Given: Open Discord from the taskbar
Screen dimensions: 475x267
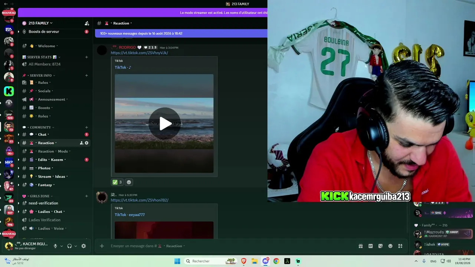Looking at the screenshot, I should click(266, 261).
